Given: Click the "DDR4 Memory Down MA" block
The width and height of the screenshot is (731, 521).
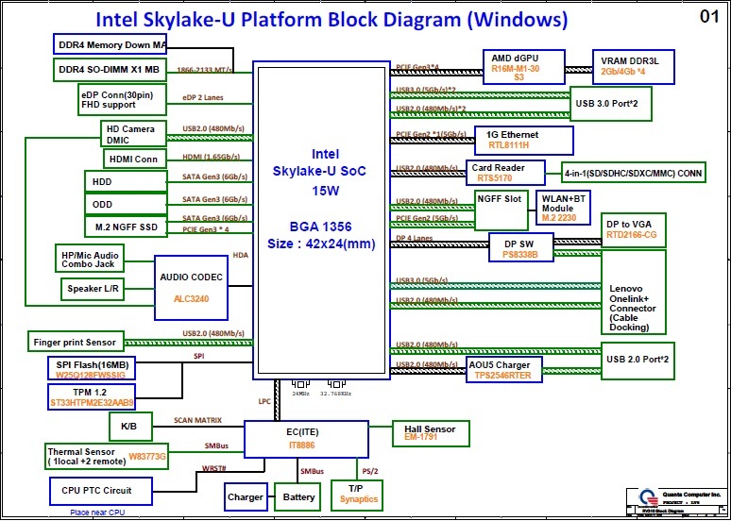Looking at the screenshot, I should point(110,45).
